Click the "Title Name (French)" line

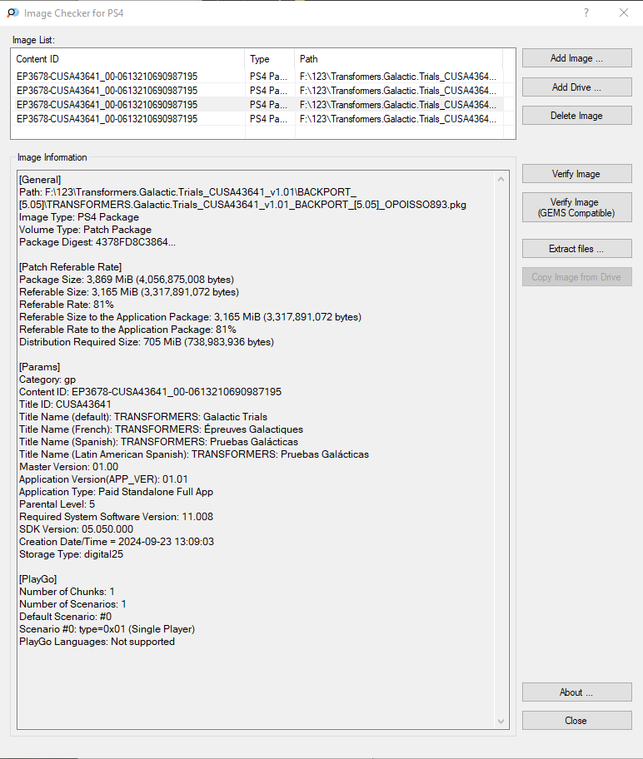161,429
